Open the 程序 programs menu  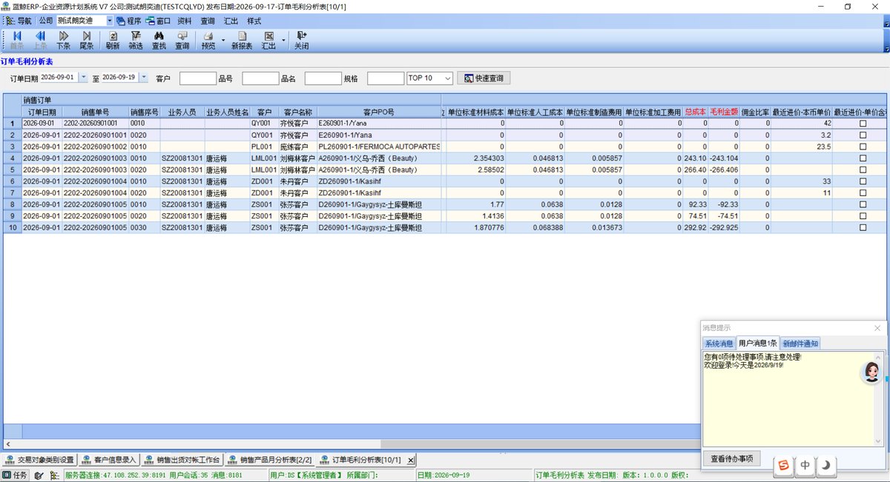pyautogui.click(x=128, y=21)
